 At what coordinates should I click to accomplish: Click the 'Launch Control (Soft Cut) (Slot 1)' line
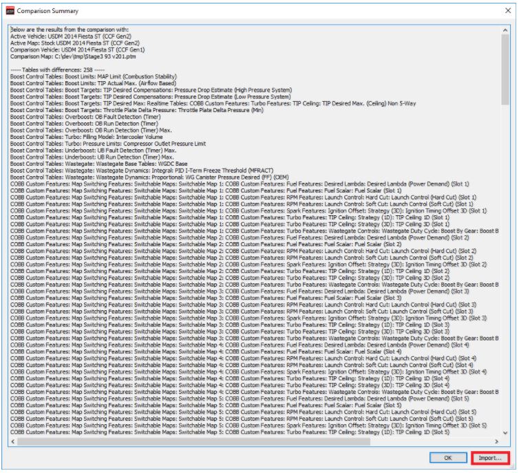coord(242,204)
